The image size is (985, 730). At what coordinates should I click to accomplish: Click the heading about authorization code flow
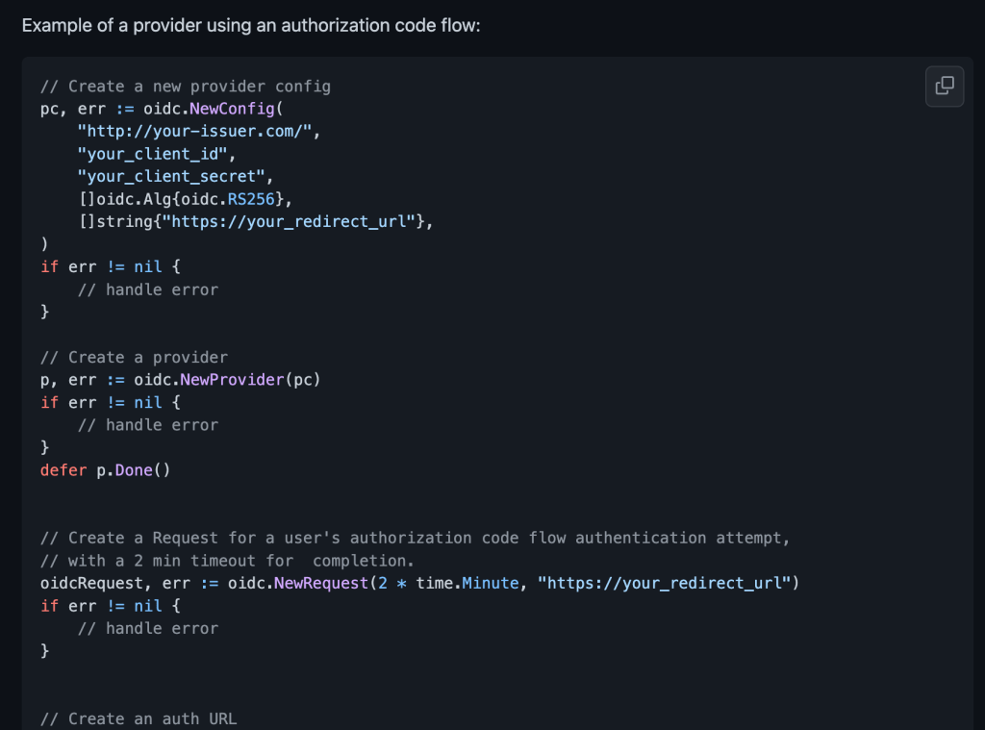(251, 24)
